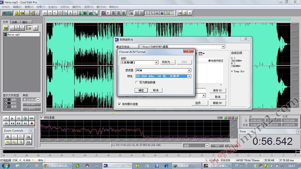This screenshot has width=301, height=169.
Task: Click the Cut scissors toolbar icon
Action: (70, 13)
